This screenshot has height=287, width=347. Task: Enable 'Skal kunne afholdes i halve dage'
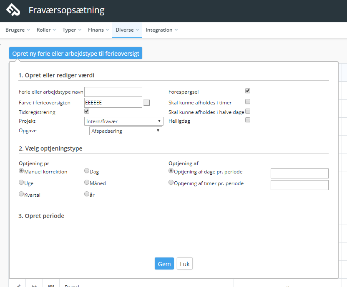click(x=248, y=111)
